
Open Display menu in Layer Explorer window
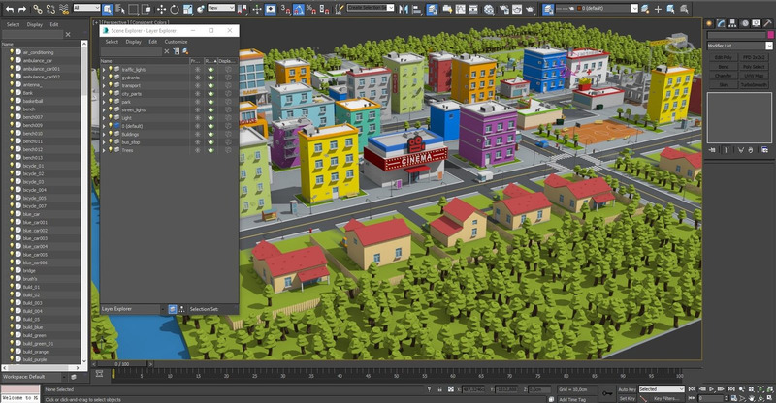coord(133,42)
